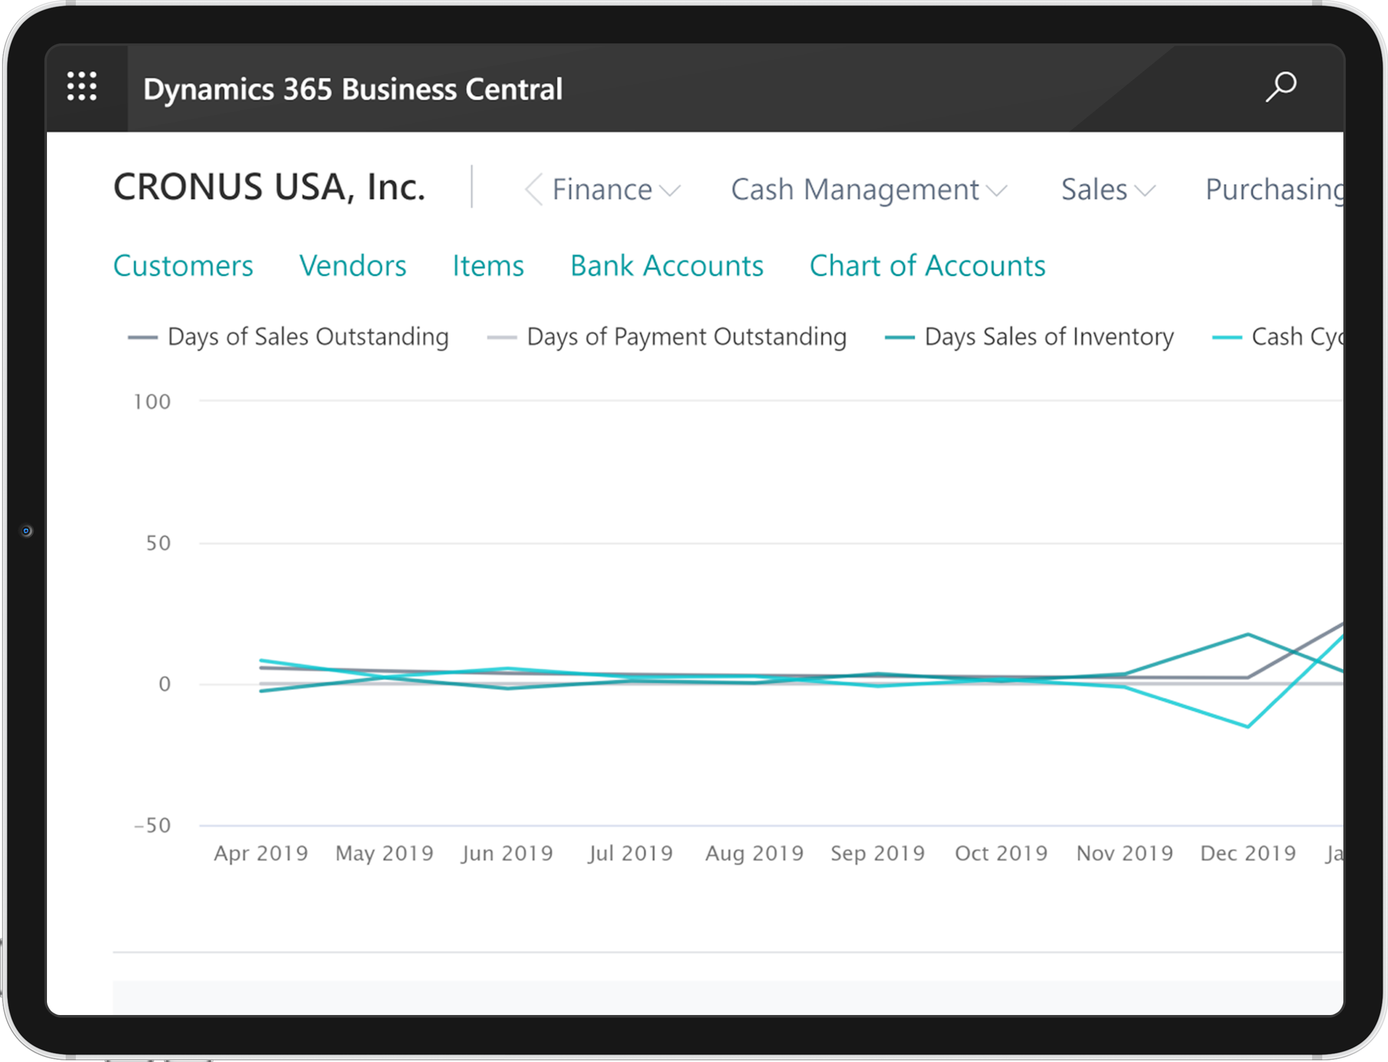The height and width of the screenshot is (1062, 1388).
Task: Expand the Sales menu
Action: tap(1108, 190)
